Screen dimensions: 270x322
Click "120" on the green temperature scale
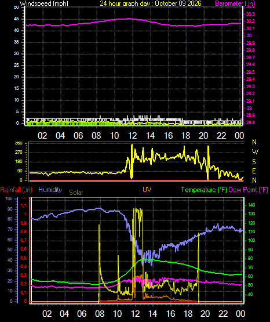click(251, 223)
